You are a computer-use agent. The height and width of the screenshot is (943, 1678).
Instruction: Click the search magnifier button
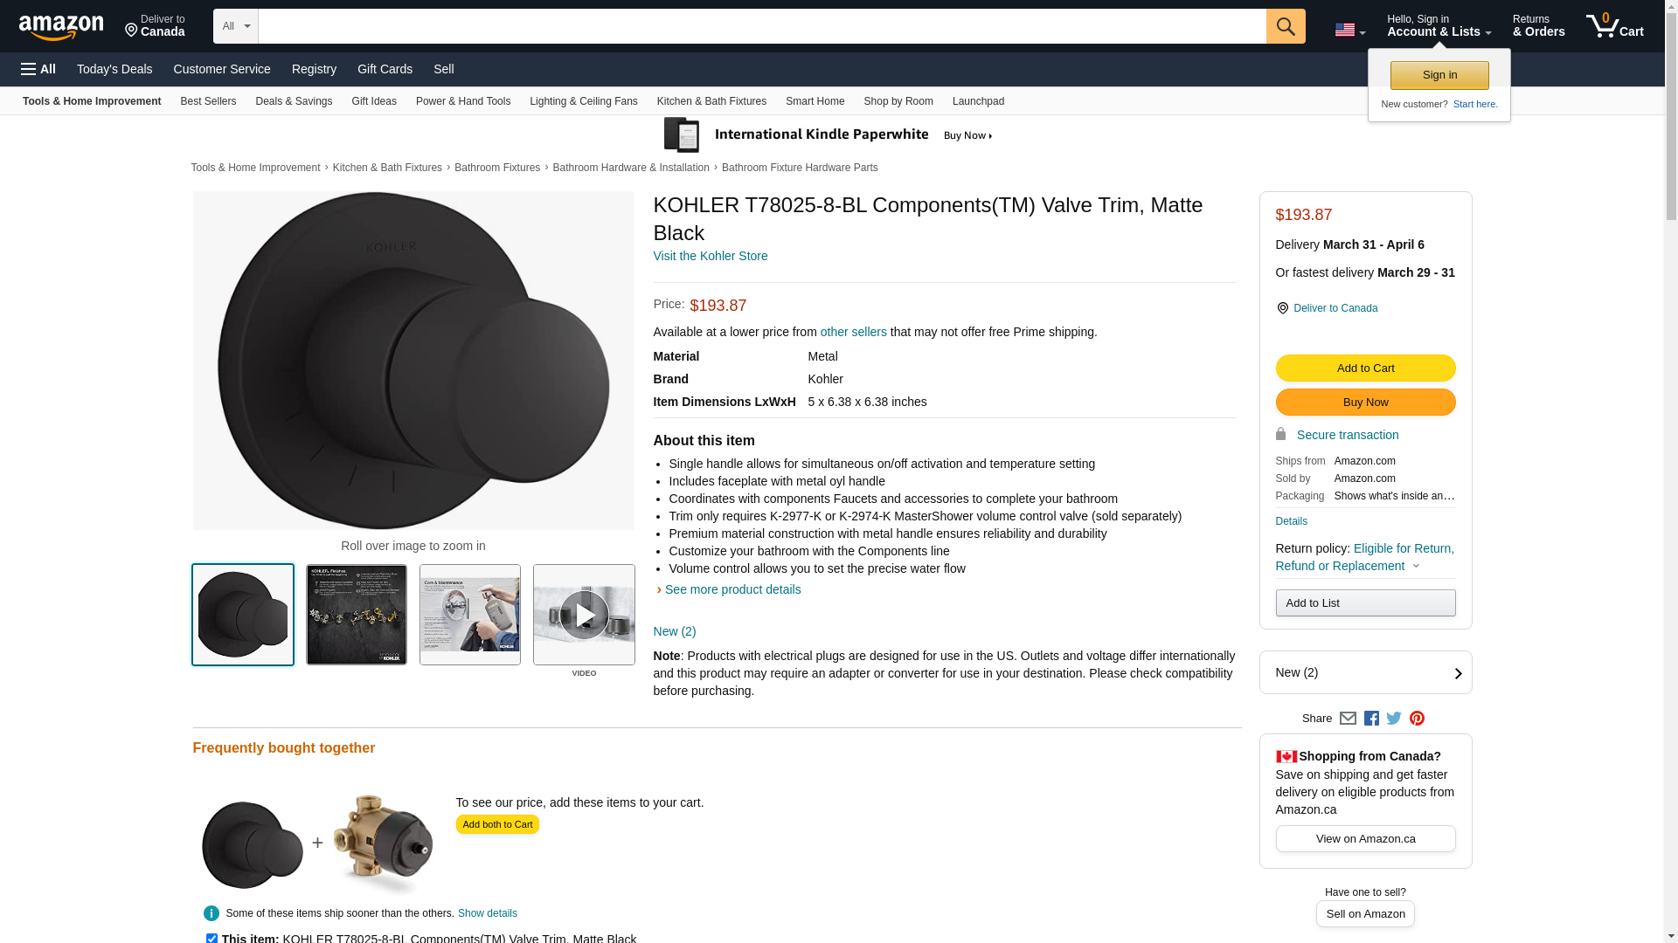pos(1285,26)
